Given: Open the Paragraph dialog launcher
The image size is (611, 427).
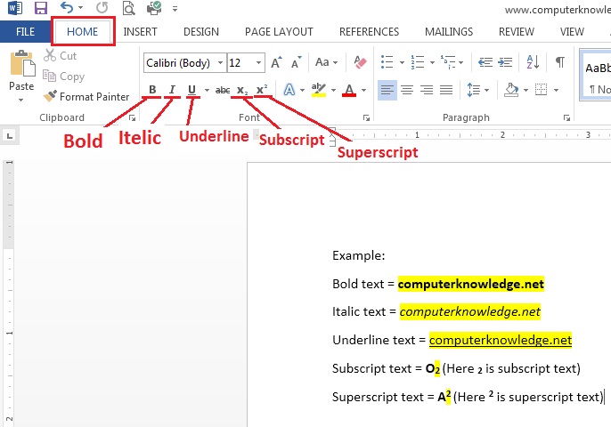Looking at the screenshot, I should [x=567, y=117].
